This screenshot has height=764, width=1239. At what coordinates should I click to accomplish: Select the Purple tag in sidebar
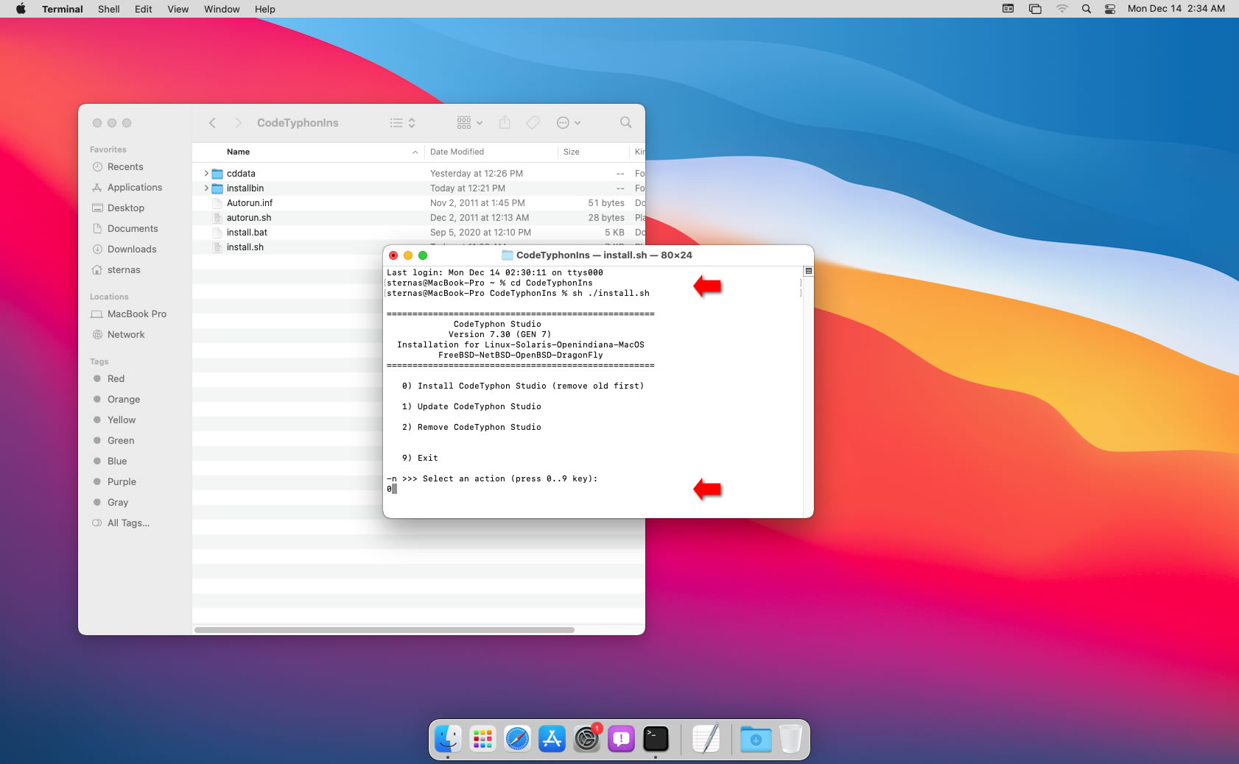click(115, 482)
